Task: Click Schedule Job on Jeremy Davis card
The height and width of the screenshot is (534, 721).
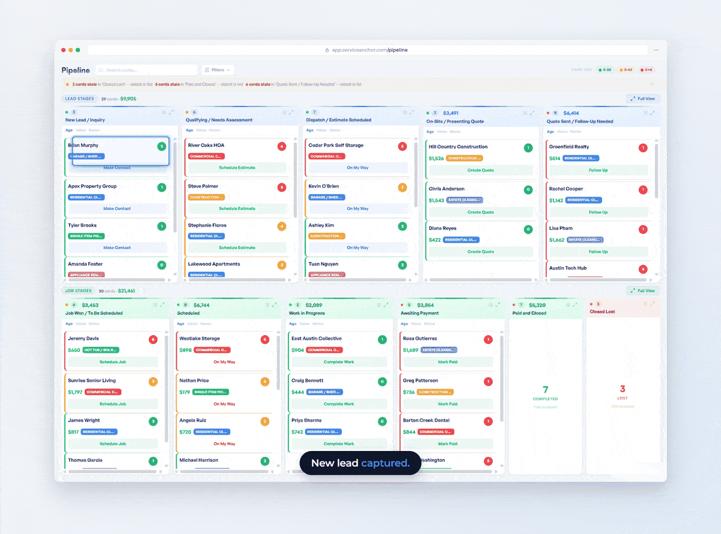Action: [x=113, y=362]
